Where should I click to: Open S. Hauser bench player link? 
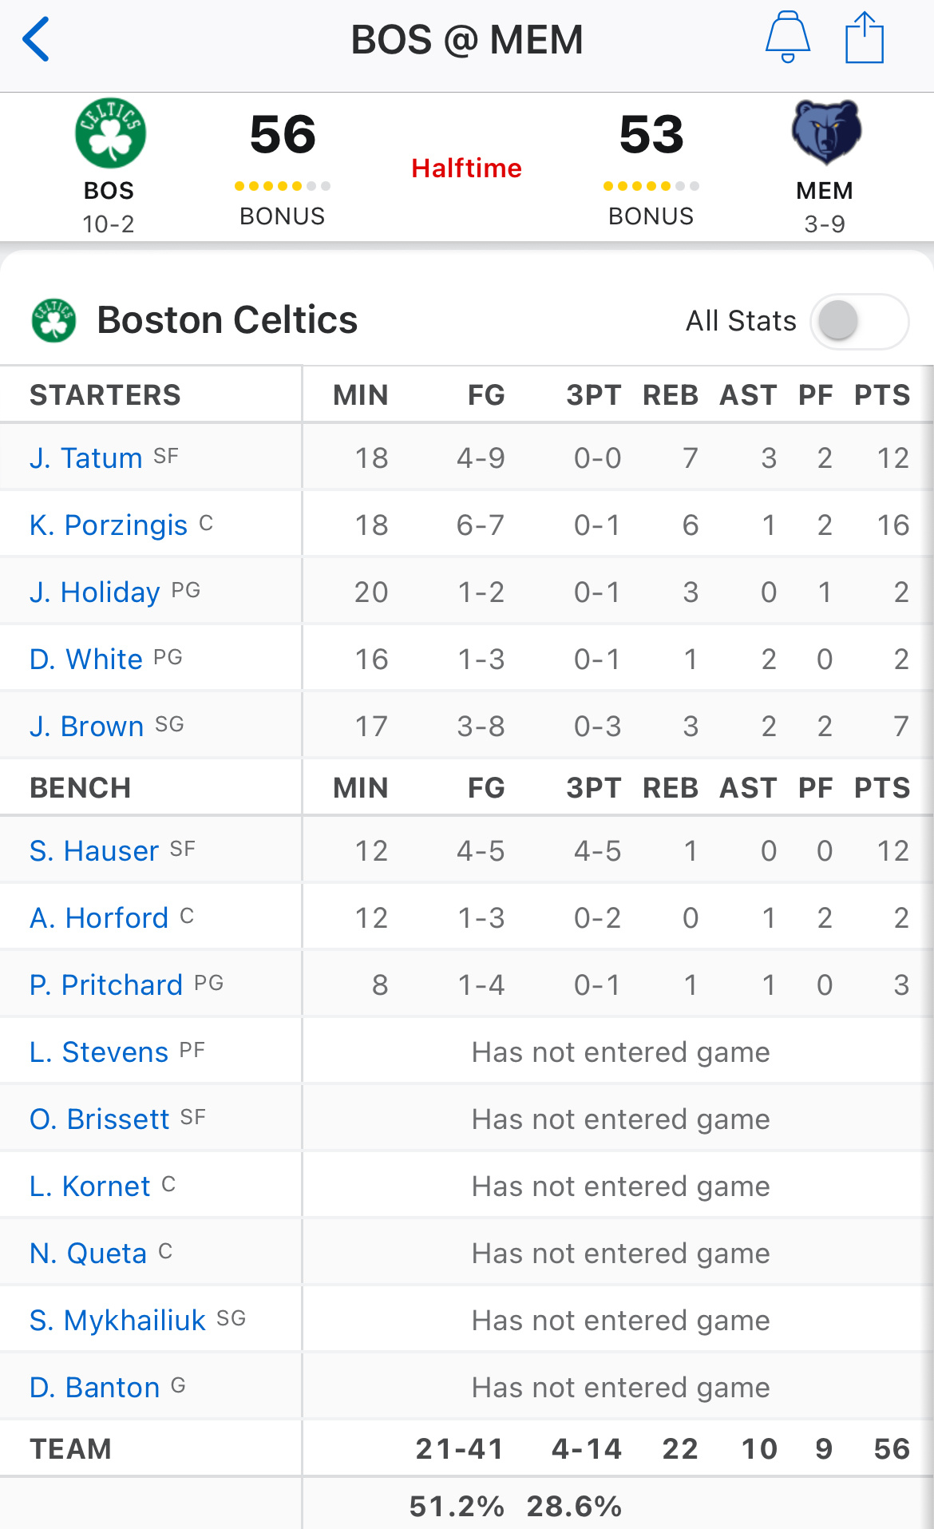pyautogui.click(x=94, y=851)
